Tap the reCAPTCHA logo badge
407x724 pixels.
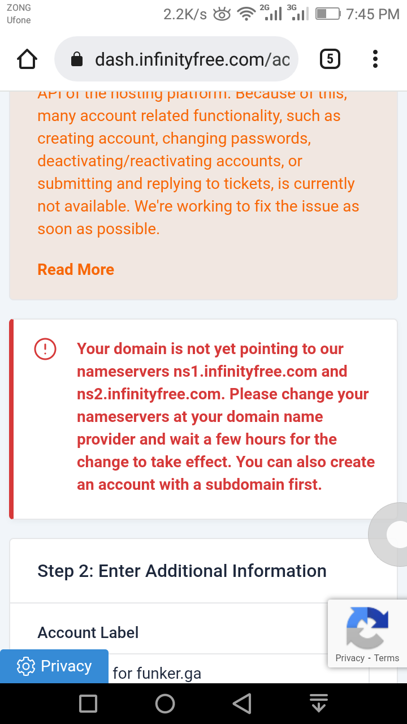tap(367, 627)
